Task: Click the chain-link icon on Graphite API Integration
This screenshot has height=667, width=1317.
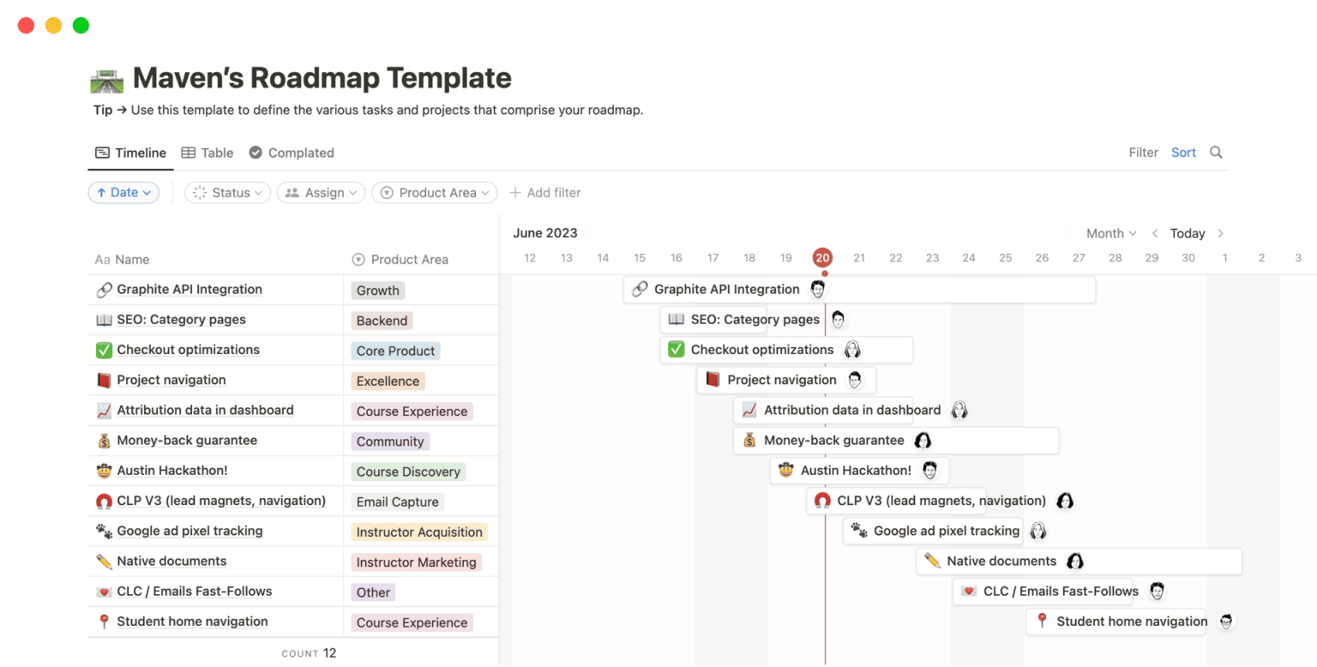Action: [x=639, y=289]
